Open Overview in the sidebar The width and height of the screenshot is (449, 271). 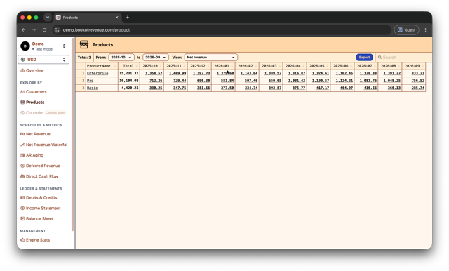(34, 70)
